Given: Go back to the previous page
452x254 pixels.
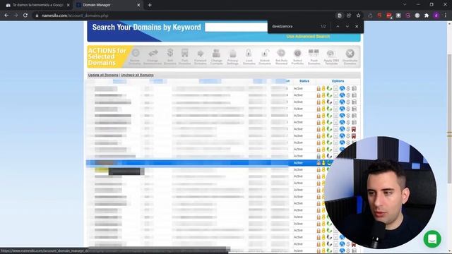Looking at the screenshot, I should pos(6,16).
